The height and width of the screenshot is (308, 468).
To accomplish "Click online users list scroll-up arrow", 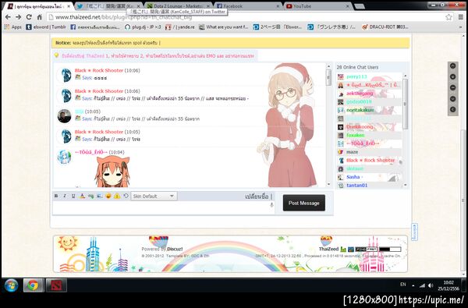I will 405,76.
